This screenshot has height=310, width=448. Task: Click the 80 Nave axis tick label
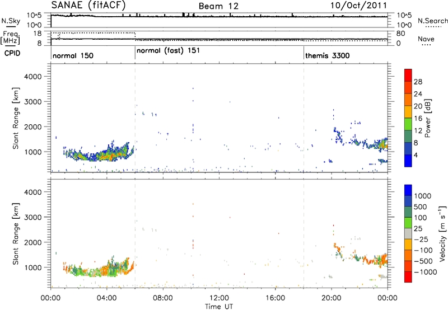coord(400,34)
